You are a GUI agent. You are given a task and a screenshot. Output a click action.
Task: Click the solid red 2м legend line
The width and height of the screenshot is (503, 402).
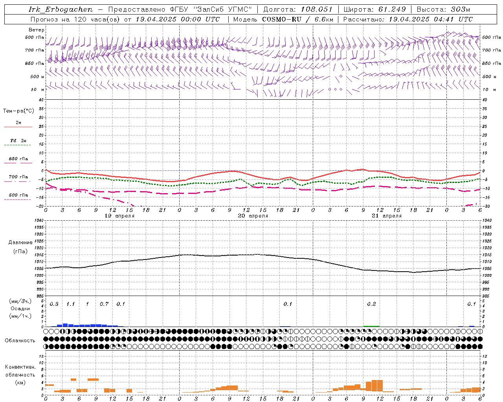[x=18, y=127]
